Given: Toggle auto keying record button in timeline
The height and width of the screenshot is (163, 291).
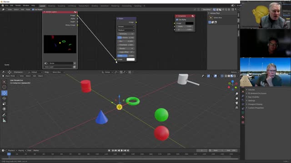Looking at the screenshot, I should 109,151.
